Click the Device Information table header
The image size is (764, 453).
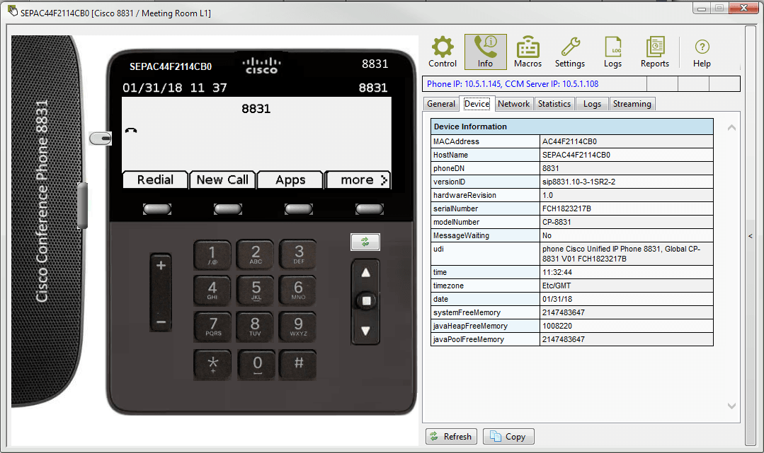point(571,127)
